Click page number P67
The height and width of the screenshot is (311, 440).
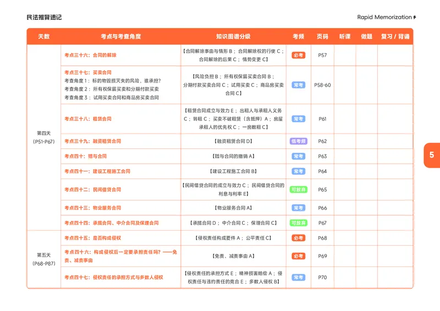coord(322,223)
